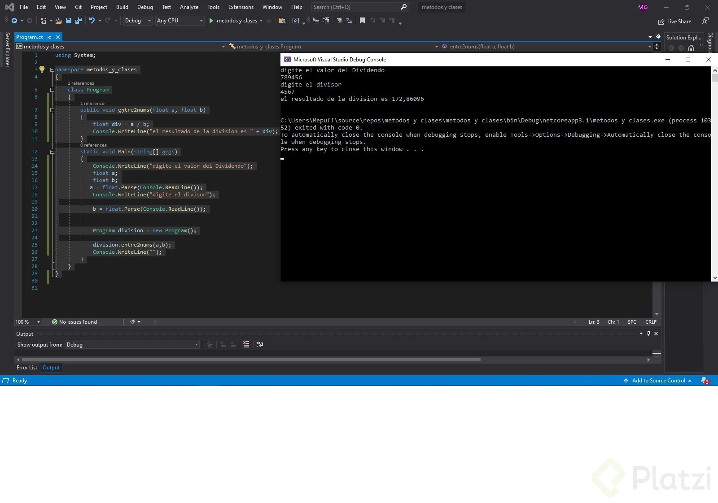
Task: Open the Show output from dropdown
Action: (132, 344)
